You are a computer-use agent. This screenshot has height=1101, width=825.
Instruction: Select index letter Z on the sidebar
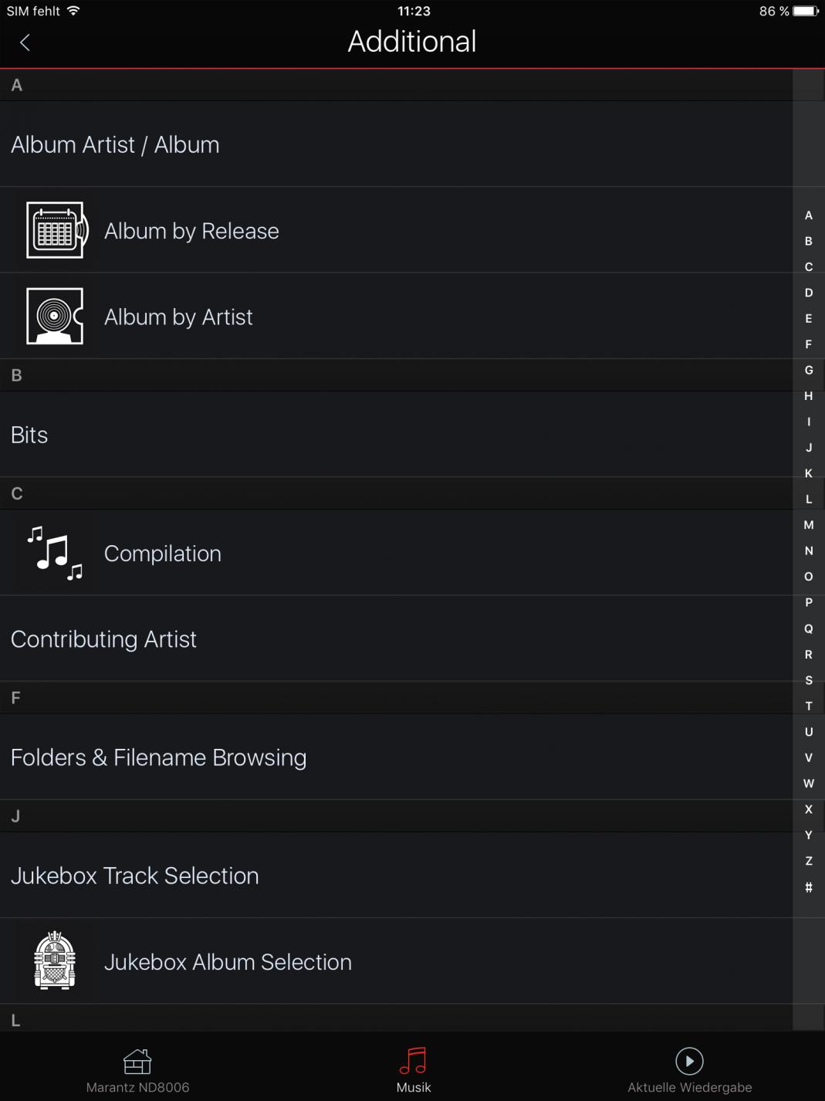809,861
